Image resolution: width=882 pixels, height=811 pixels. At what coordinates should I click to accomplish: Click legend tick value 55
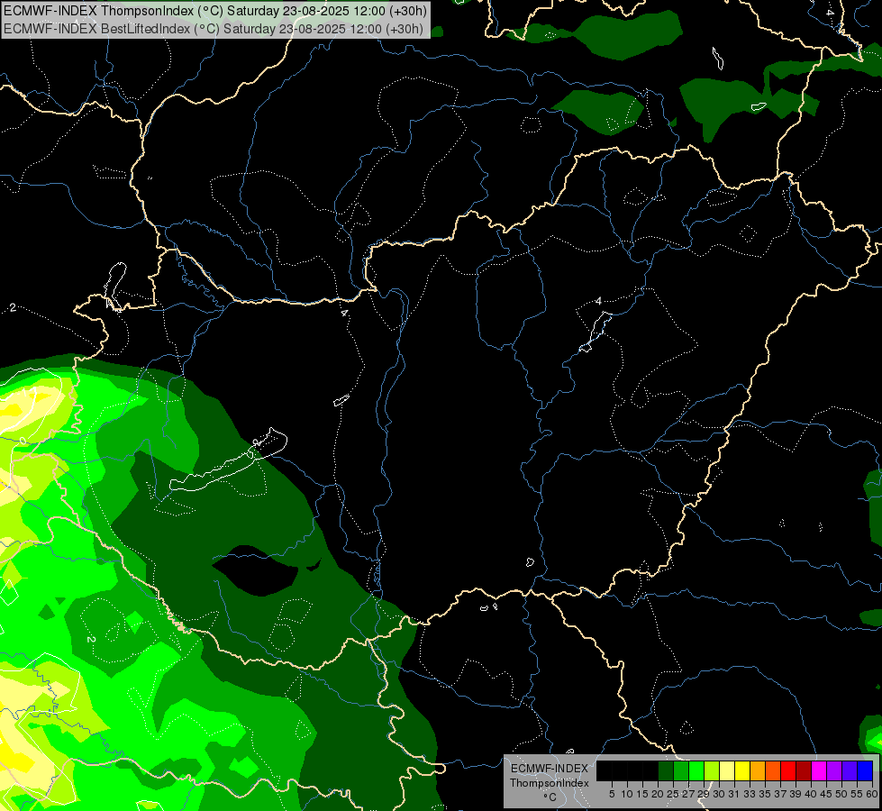click(x=857, y=794)
